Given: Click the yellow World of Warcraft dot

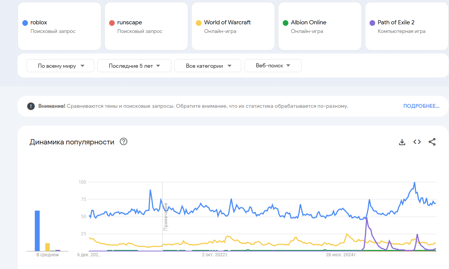Looking at the screenshot, I should point(199,23).
